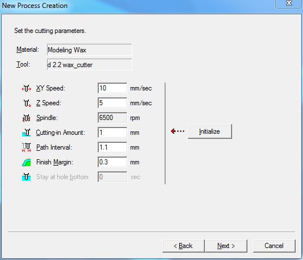
Task: Reset parameters with Initialize button
Action: tap(210, 131)
